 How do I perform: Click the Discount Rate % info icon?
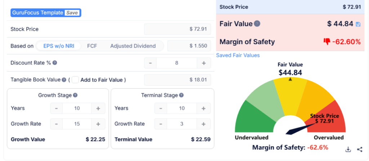pos(55,63)
